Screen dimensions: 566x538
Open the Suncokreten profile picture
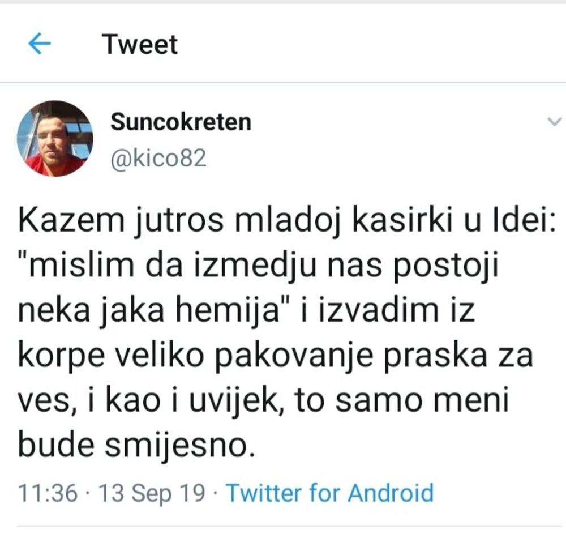(x=55, y=139)
